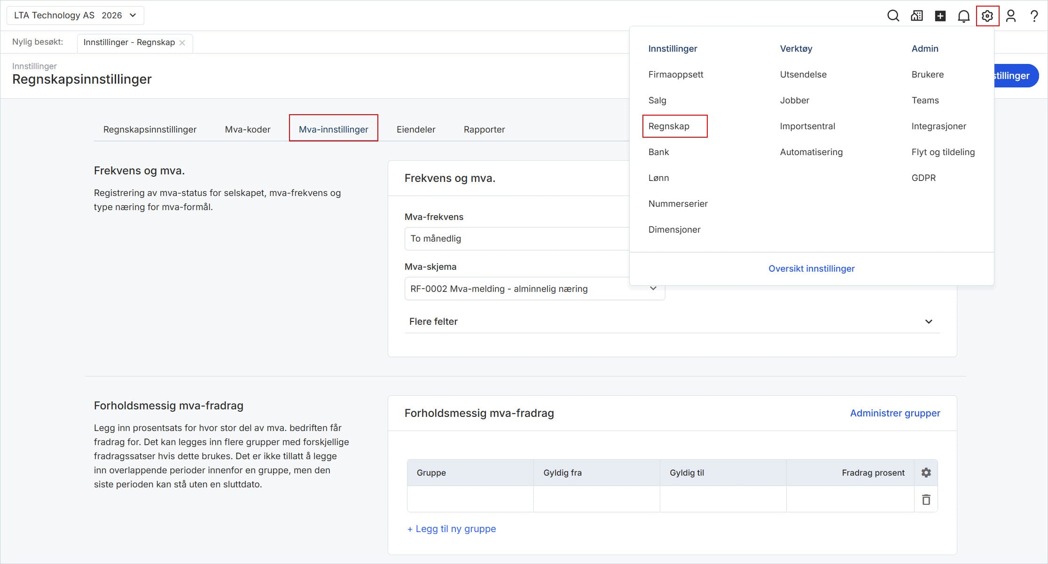Open table column settings gear
This screenshot has width=1048, height=564.
pyautogui.click(x=926, y=472)
